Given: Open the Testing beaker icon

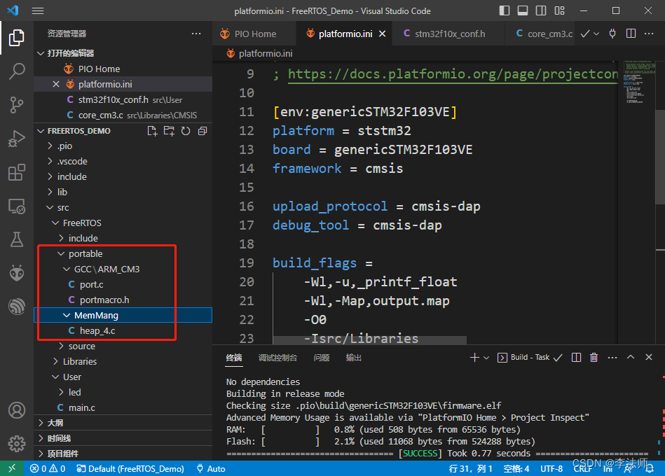Looking at the screenshot, I should click(x=15, y=239).
